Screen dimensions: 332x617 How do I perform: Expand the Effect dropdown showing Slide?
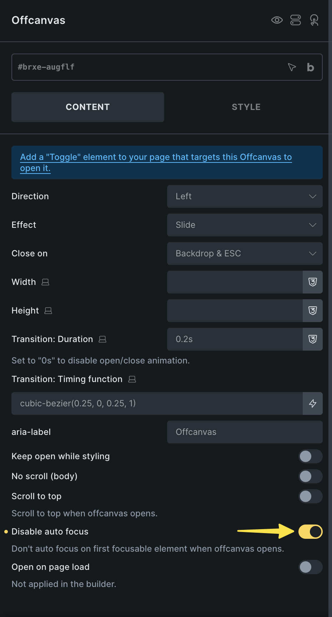tap(245, 225)
